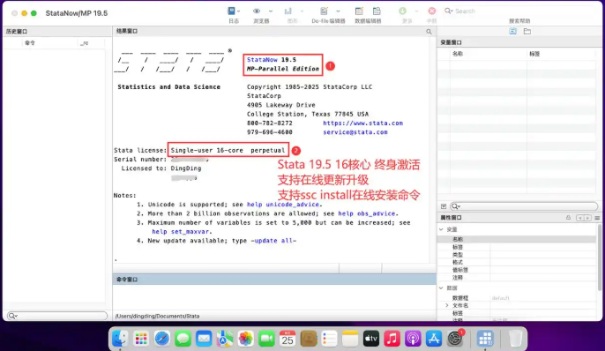
Task: Click the help obs_advice link
Action: click(367, 213)
